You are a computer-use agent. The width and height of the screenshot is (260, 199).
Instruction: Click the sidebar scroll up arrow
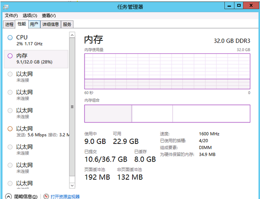[x=72, y=35]
